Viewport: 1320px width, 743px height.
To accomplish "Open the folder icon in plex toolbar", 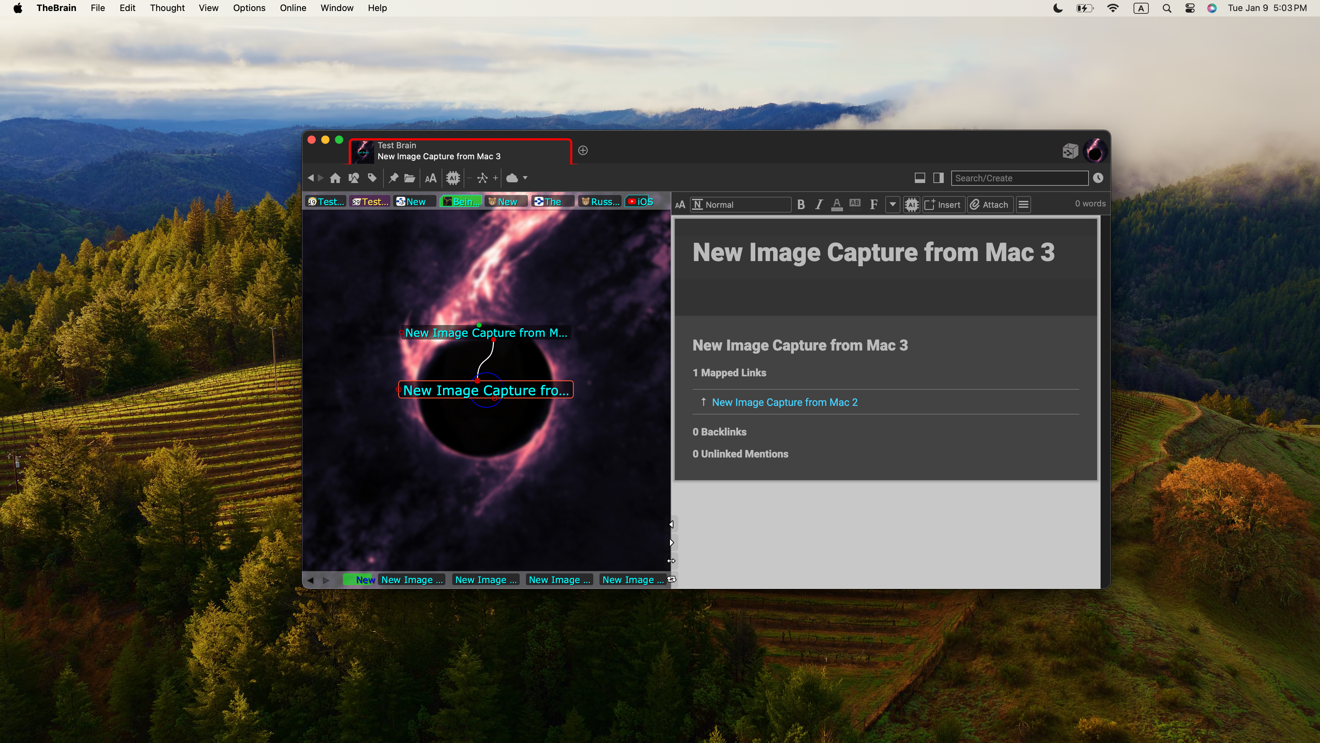I will coord(409,178).
